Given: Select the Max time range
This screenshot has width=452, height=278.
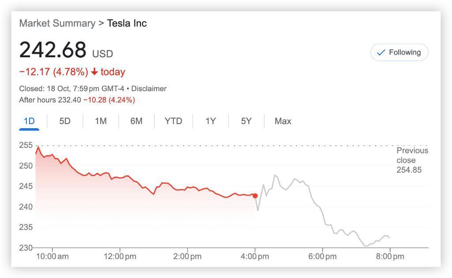Looking at the screenshot, I should click(x=283, y=121).
